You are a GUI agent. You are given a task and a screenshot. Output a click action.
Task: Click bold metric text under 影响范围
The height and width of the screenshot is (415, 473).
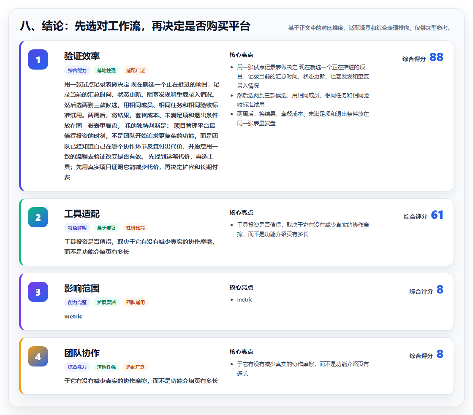coord(73,316)
